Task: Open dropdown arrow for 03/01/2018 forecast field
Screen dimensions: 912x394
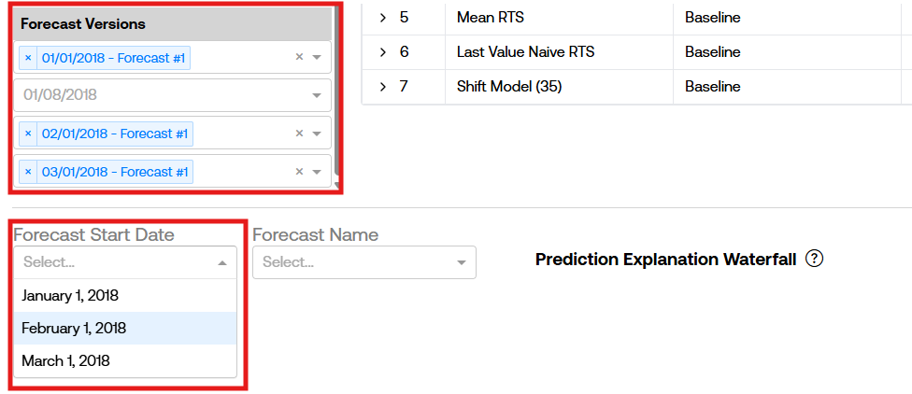Action: (x=317, y=172)
